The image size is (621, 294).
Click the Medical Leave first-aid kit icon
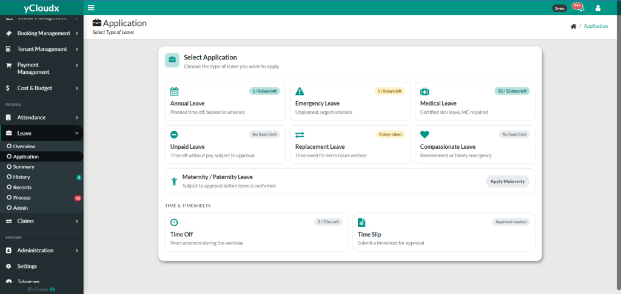point(425,92)
